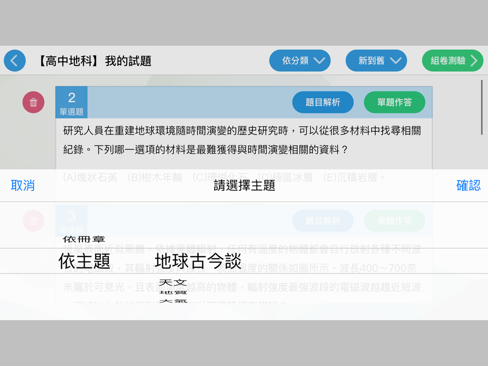Confirm the topic selection with 確認
The image size is (488, 366).
(468, 185)
